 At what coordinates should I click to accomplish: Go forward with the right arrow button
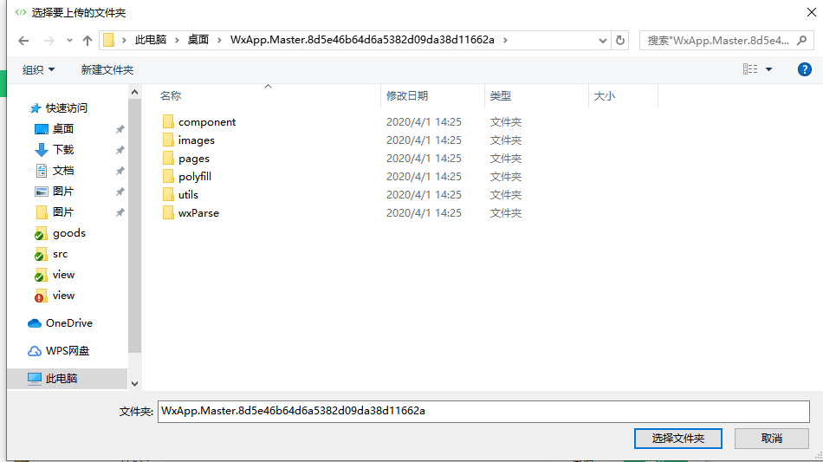pos(49,41)
